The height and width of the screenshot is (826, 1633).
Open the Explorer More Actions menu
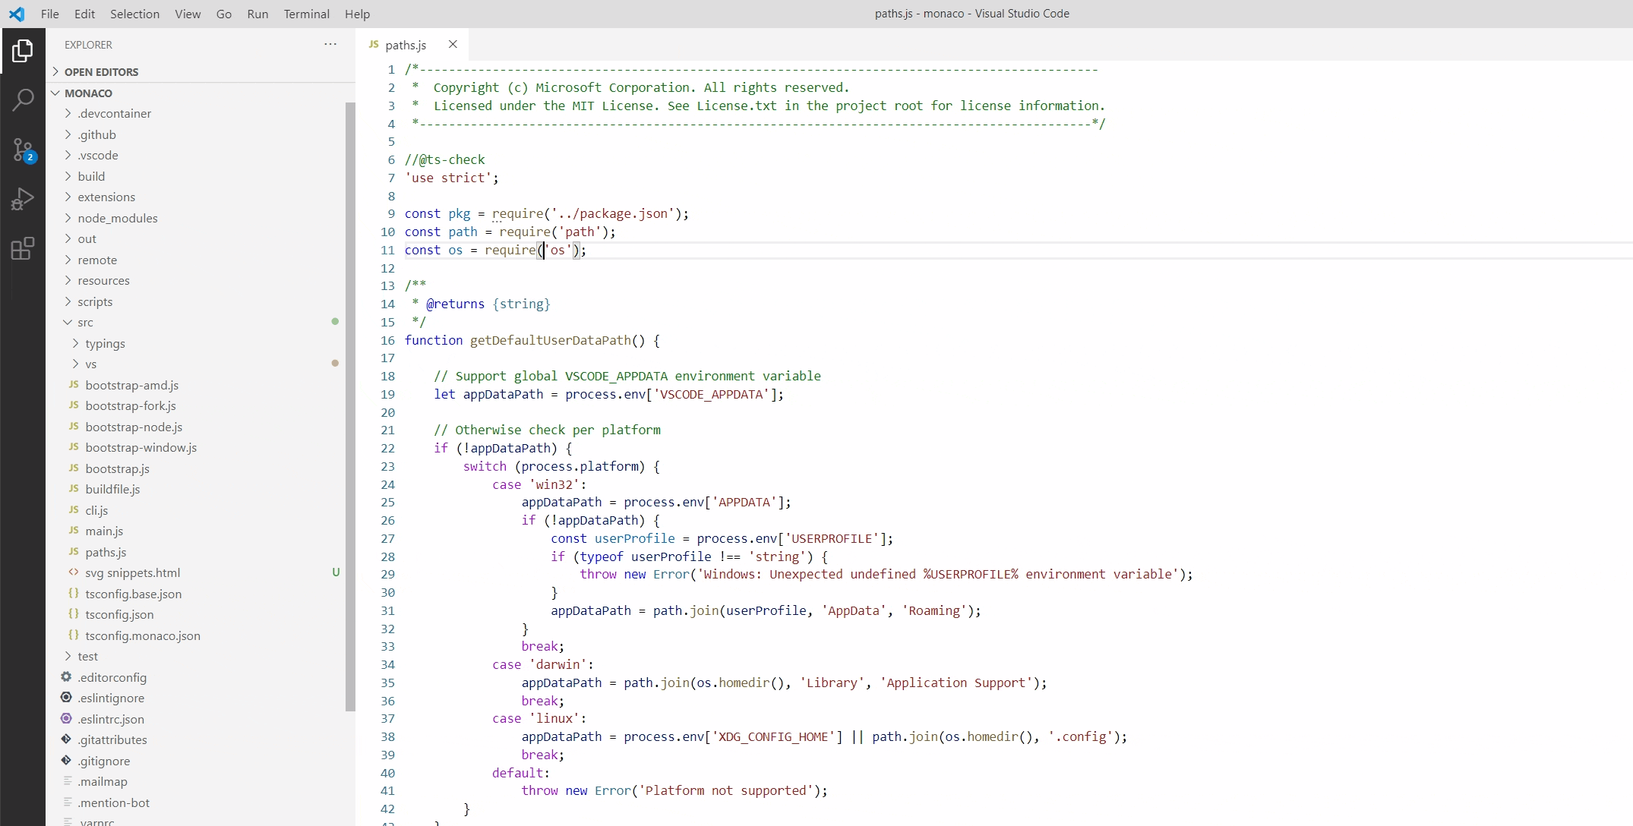click(x=330, y=44)
